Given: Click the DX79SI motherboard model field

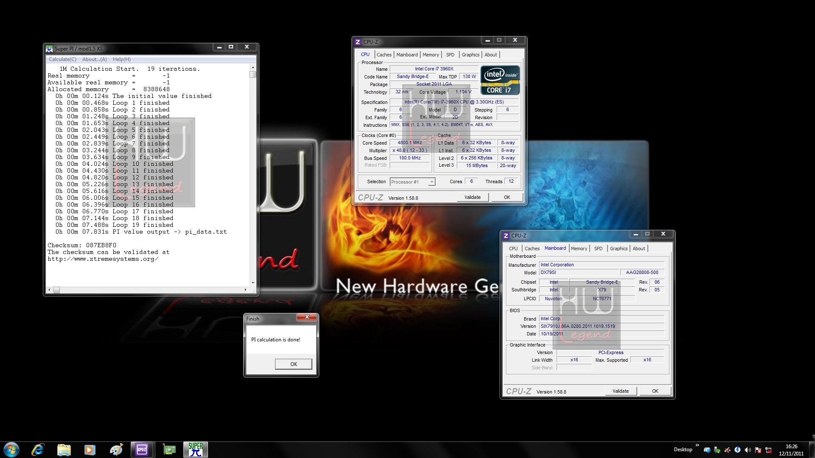Looking at the screenshot, I should [x=579, y=273].
